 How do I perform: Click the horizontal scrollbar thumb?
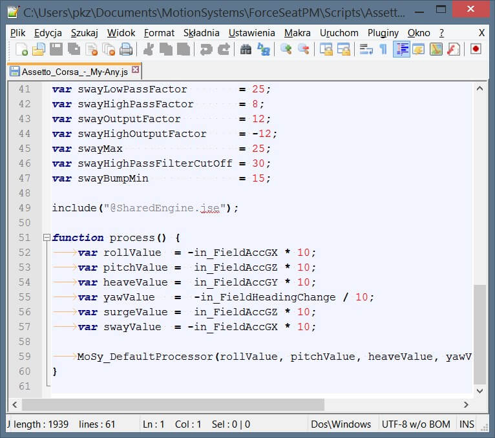point(173,404)
